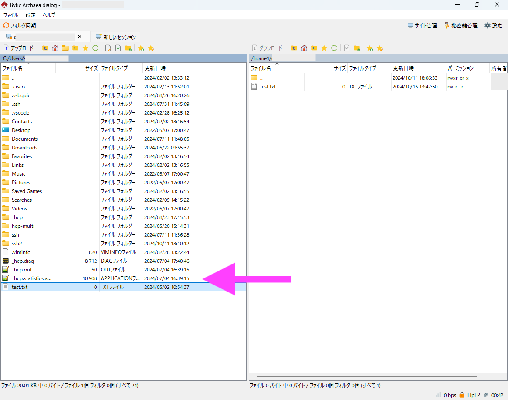The image size is (508, 400).
Task: Create new folder in remote pane
Action: pyautogui.click(x=357, y=48)
